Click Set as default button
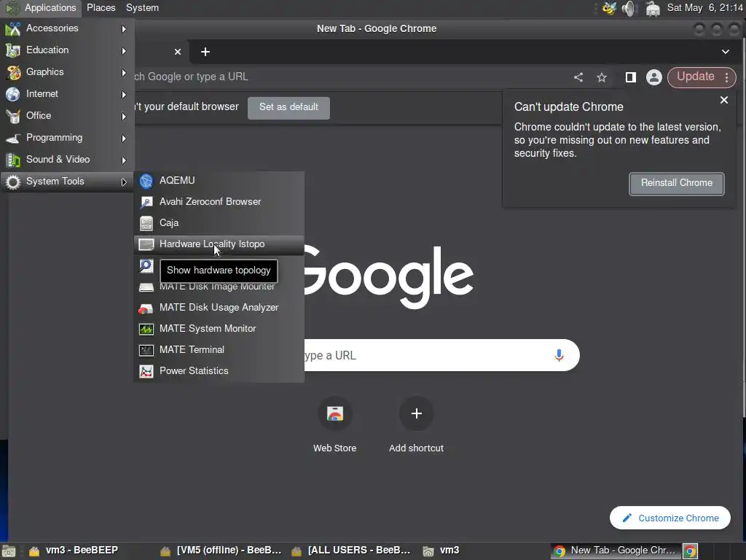This screenshot has width=746, height=560. (288, 107)
